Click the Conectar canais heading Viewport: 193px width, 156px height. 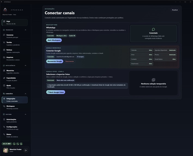(x=60, y=13)
